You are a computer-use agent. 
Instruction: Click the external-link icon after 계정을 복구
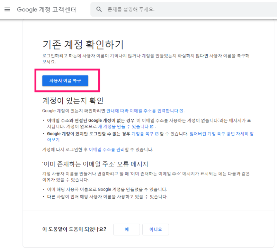157,134
